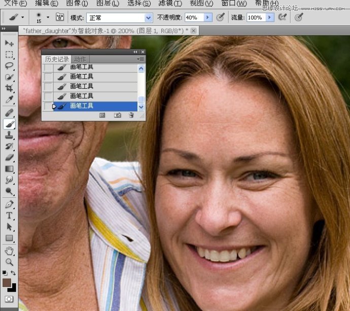Screen dimensions: 350x311
Task: Select the Quick Selection tool
Action: (9, 77)
